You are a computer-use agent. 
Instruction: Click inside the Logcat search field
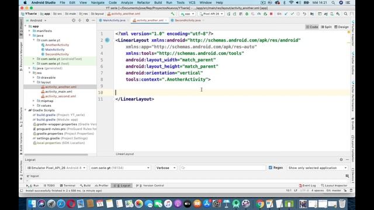223,168
